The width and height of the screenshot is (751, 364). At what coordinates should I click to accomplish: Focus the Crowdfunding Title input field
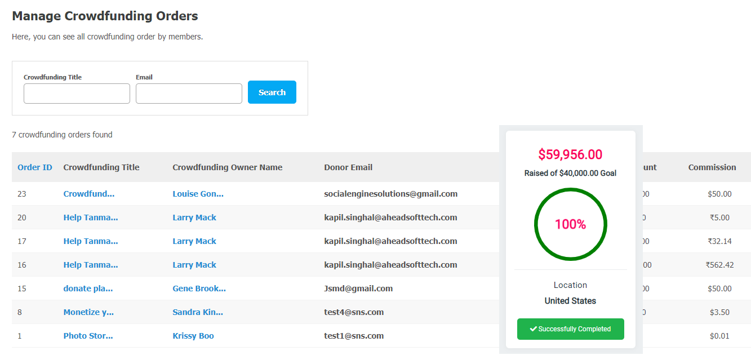[77, 94]
